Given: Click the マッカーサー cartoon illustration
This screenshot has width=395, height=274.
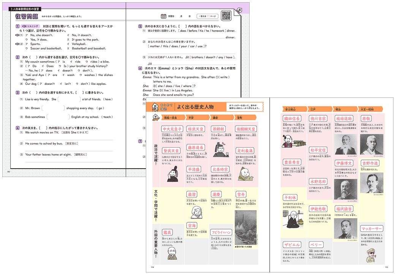Looking at the screenshot, I should coord(371,256).
